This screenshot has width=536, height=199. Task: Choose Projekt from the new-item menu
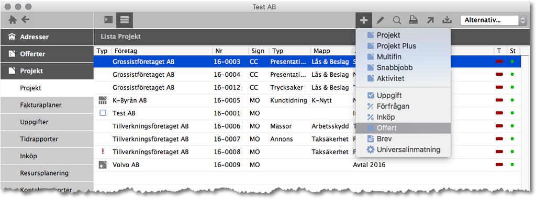[404, 35]
